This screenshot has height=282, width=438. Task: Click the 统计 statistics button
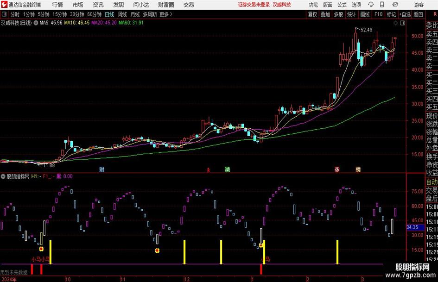[x=351, y=14]
